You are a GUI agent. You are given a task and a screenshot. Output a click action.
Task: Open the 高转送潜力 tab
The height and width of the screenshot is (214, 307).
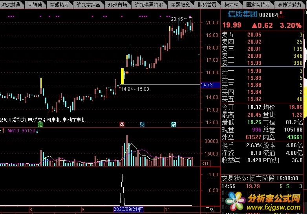(x=289, y=4)
